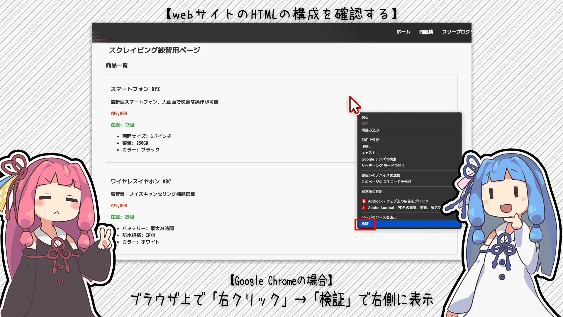
Task: Click the AdBlock extension icon in menu
Action: (364, 201)
